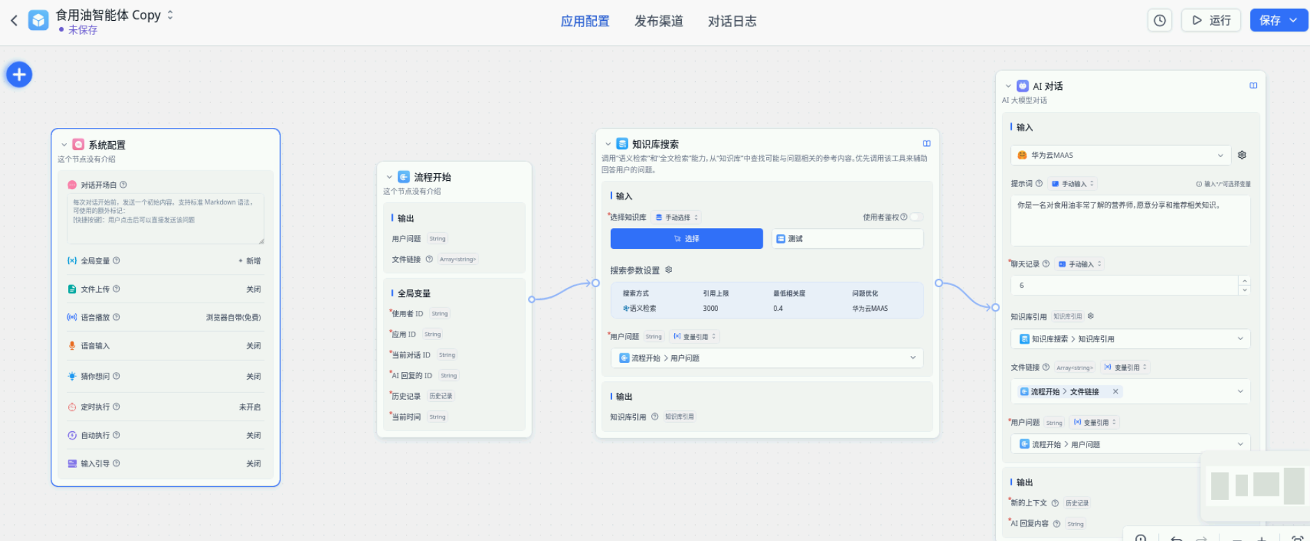Click the 提示词 prompt text box
This screenshot has height=541, width=1310.
(x=1130, y=220)
